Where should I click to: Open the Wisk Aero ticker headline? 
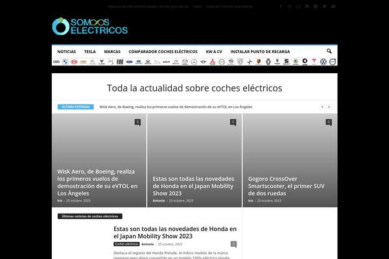(176, 107)
